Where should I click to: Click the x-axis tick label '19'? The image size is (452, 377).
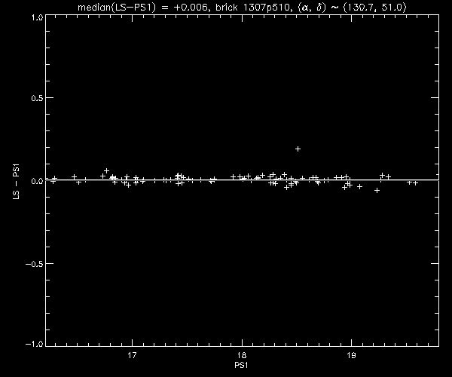pyautogui.click(x=351, y=355)
